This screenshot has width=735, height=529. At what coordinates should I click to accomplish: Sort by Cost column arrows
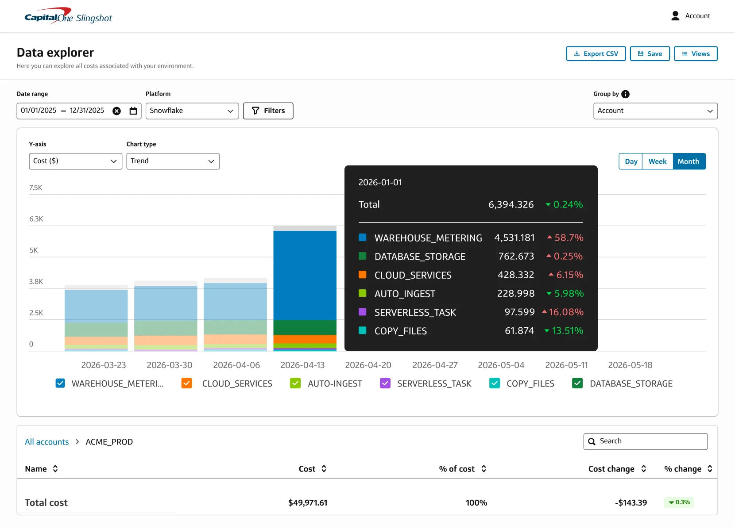[x=324, y=469]
